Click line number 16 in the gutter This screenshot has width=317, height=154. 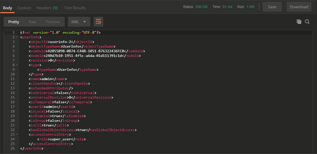click(13, 102)
